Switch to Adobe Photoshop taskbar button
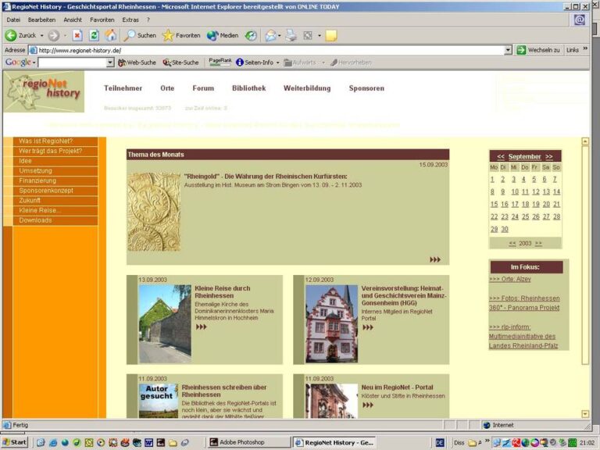Screen dimensions: 600x450 pyautogui.click(x=245, y=442)
